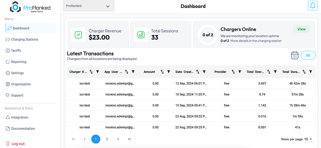Open the Documentation link
This screenshot has width=321, height=148.
(23, 128)
